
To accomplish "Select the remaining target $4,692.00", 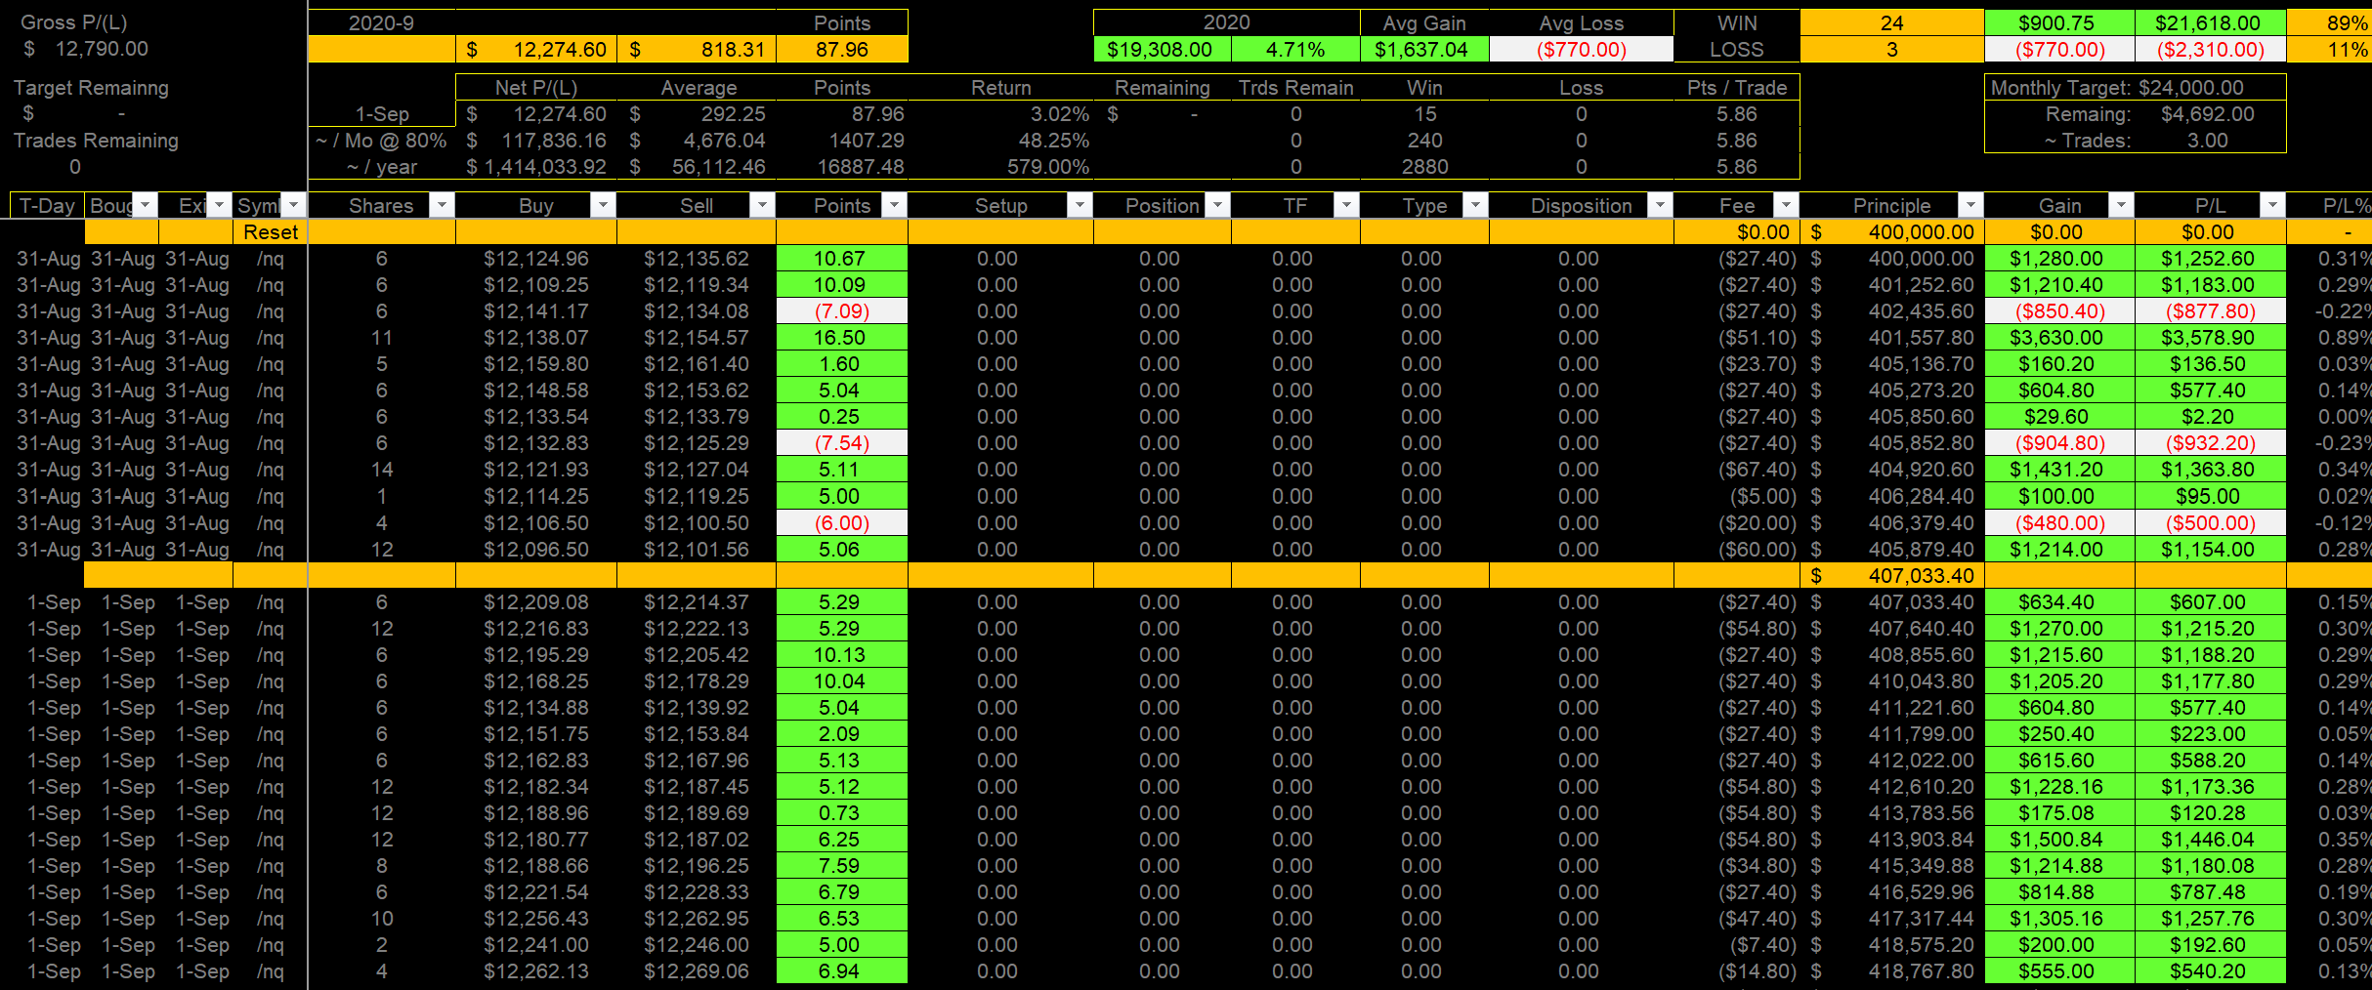I will [x=2208, y=114].
